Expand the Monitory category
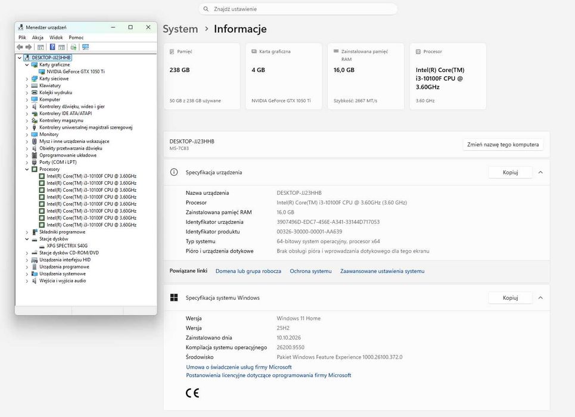 coord(27,134)
